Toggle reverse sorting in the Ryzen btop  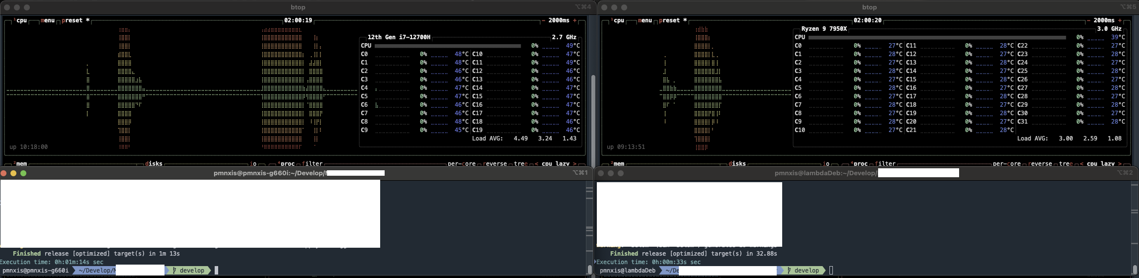[1040, 163]
